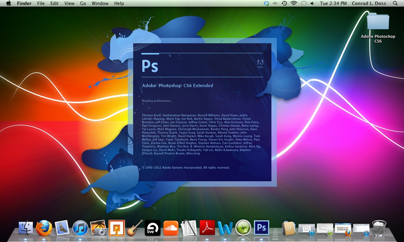Viewport: 404px width, 242px height.
Task: Click the orange square app icon in Dock
Action: (116, 228)
